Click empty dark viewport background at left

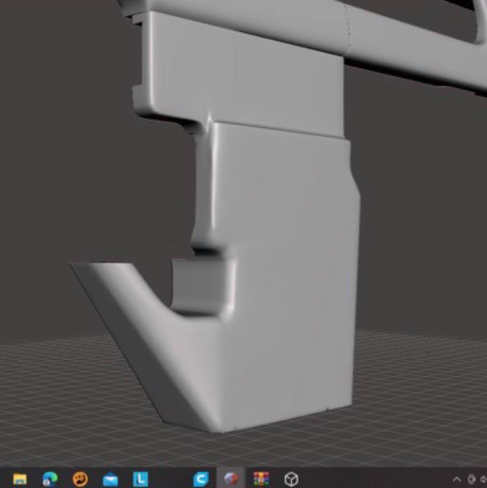(65, 162)
